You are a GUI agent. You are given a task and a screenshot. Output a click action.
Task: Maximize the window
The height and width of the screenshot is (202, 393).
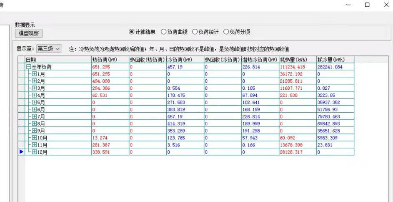367,5
